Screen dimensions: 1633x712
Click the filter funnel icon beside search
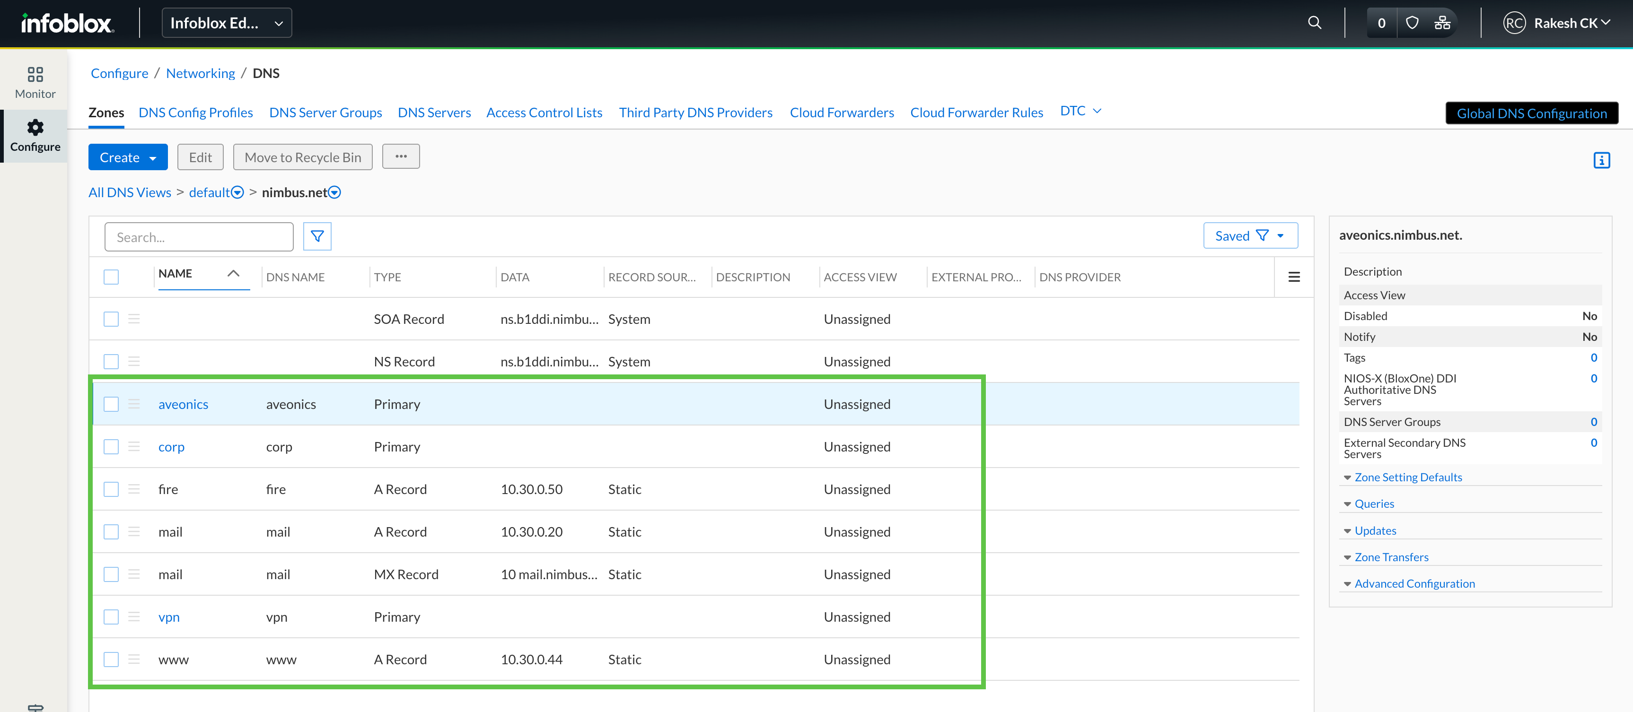(317, 236)
